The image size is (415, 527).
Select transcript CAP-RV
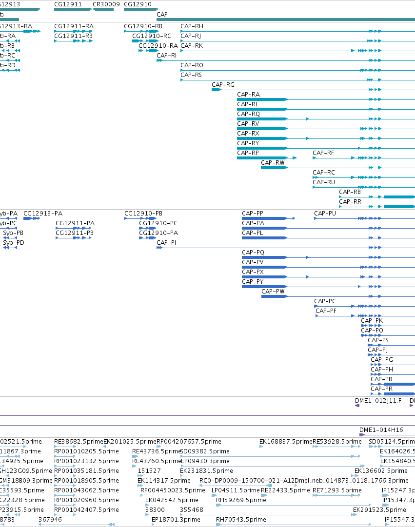pyautogui.click(x=248, y=124)
